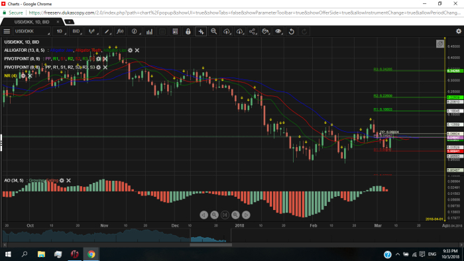Toggle the chart lock icon
The image size is (464, 261).
[x=188, y=31]
